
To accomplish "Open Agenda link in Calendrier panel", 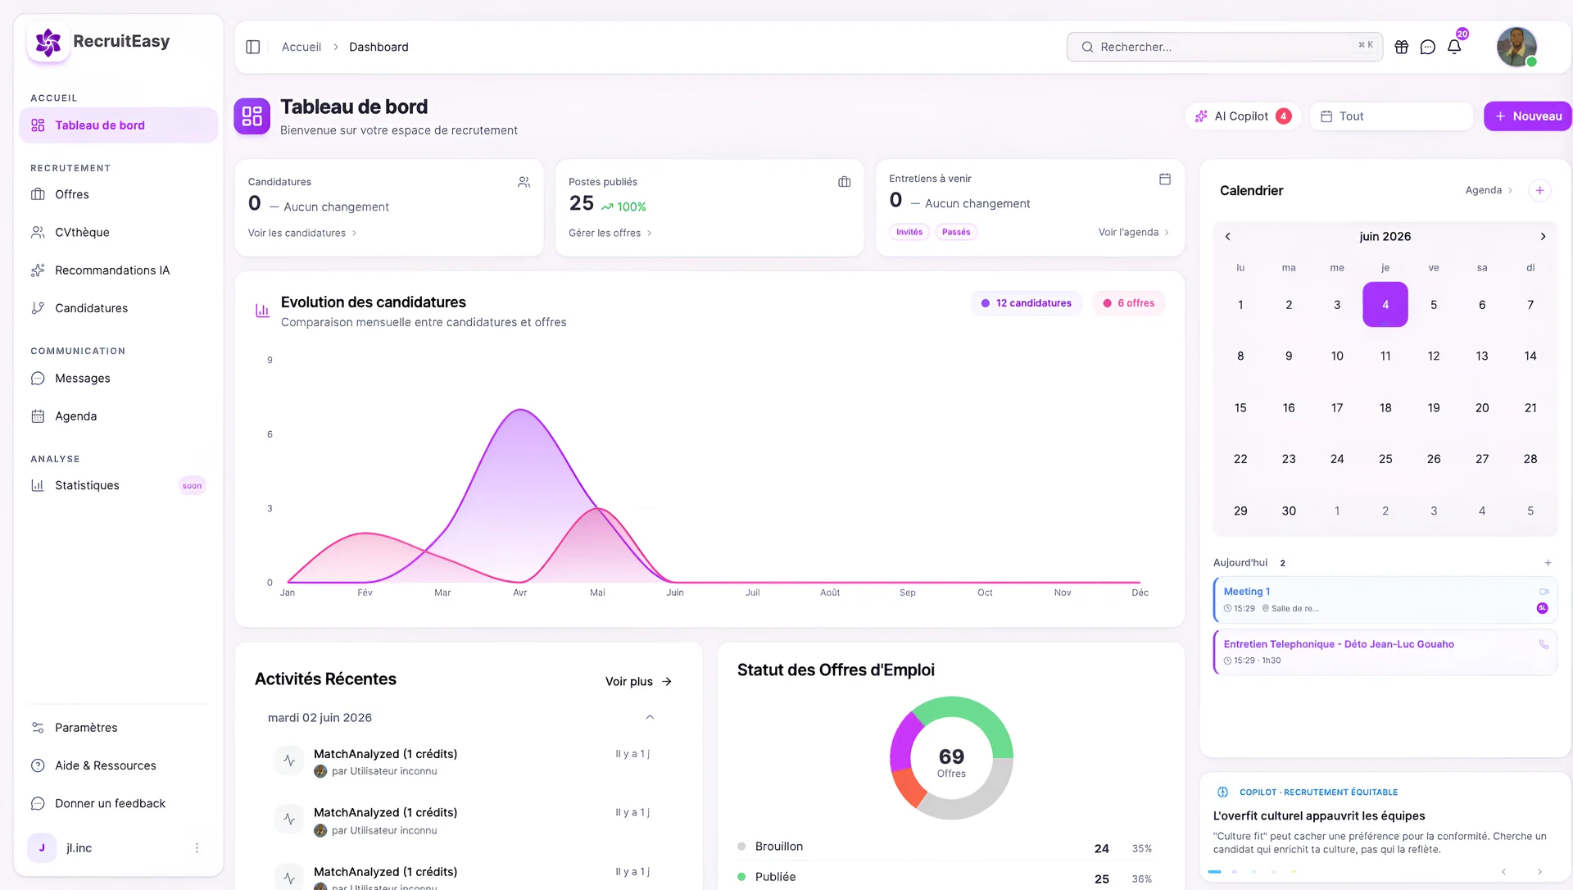I will pyautogui.click(x=1489, y=190).
